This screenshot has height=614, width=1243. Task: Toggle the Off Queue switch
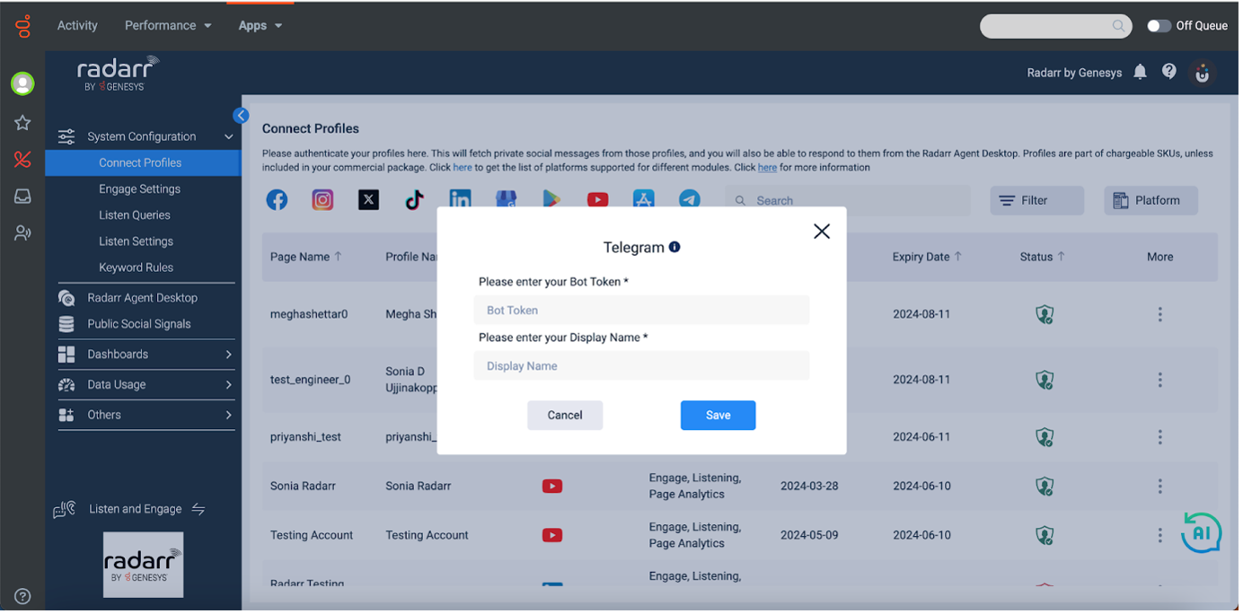(1159, 26)
